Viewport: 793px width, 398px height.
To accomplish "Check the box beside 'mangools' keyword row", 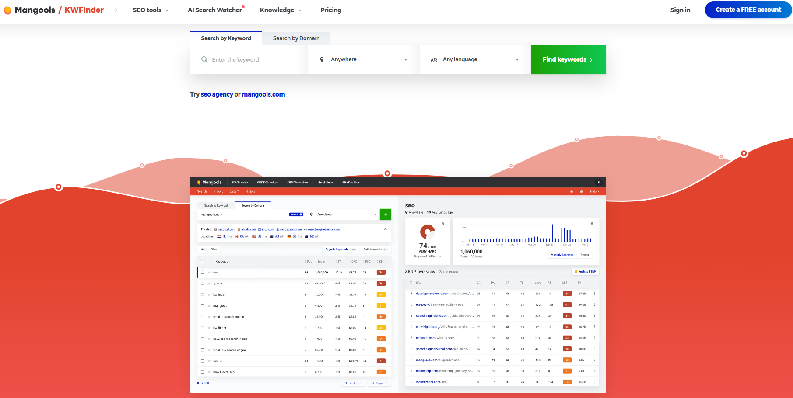I will pyautogui.click(x=202, y=305).
